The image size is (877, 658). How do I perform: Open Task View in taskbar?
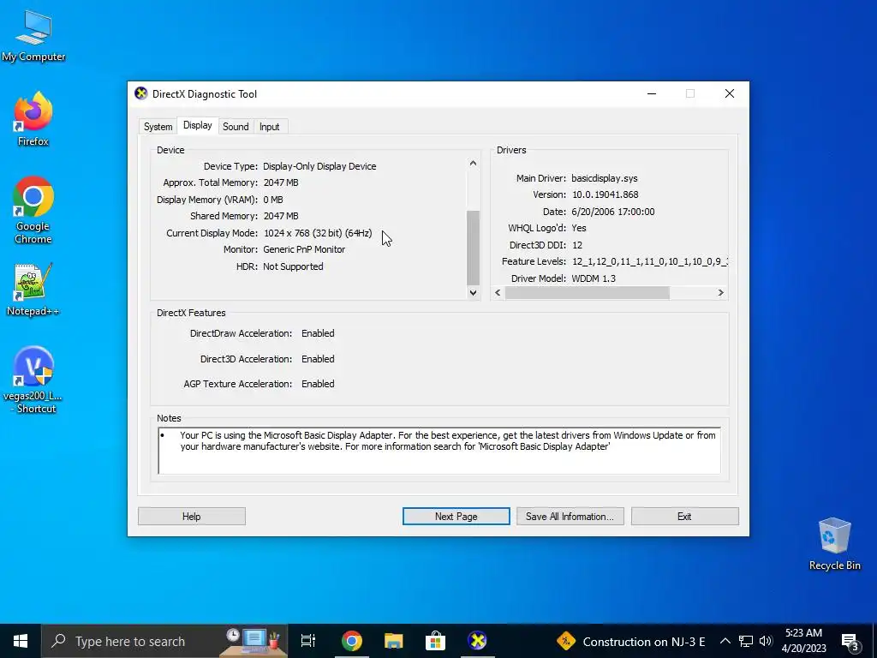pyautogui.click(x=308, y=641)
